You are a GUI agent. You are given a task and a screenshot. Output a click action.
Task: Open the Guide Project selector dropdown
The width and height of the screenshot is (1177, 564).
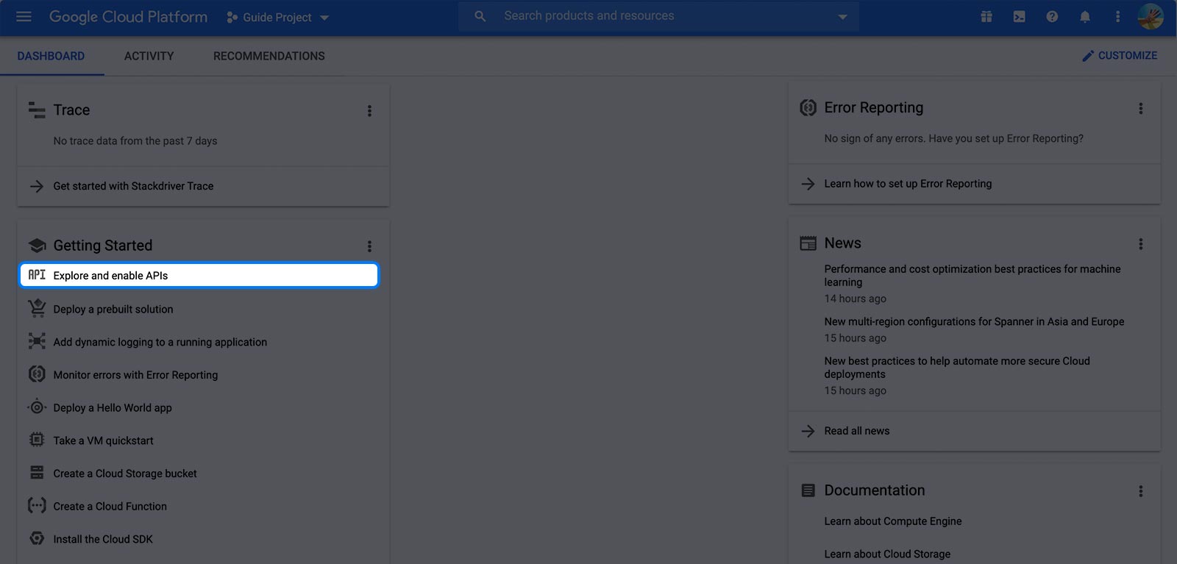[x=277, y=17]
